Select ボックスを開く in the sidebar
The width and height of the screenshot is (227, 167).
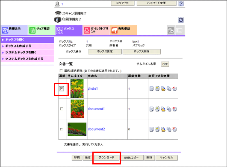[x=27, y=40]
